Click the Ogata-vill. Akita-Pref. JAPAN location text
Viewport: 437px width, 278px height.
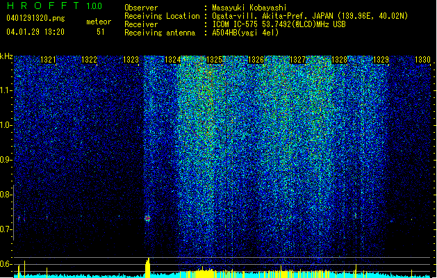(310, 16)
